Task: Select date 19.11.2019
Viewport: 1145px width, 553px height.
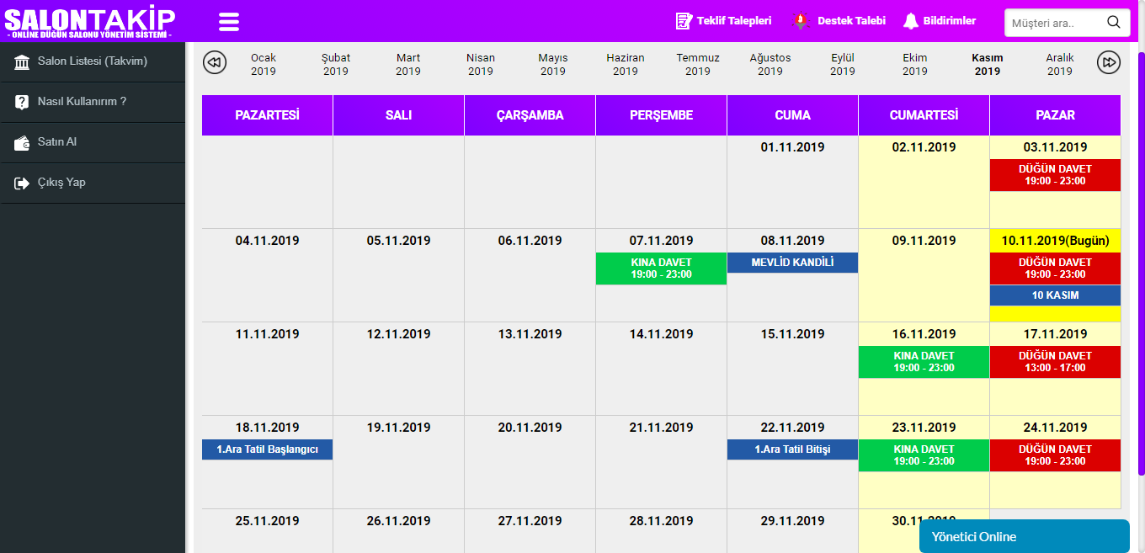Action: coord(398,428)
